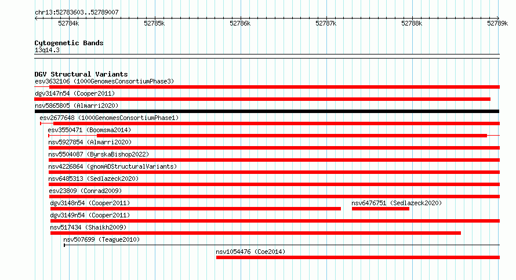Image resolution: width=516 pixels, height=280 pixels.
Task: Select the red bar under esv2677648
Action: 277,123
